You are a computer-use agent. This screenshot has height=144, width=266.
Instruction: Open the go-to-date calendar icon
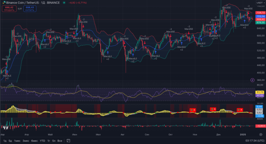68,141
